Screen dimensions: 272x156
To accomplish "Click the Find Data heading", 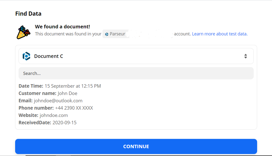I will [28, 14].
